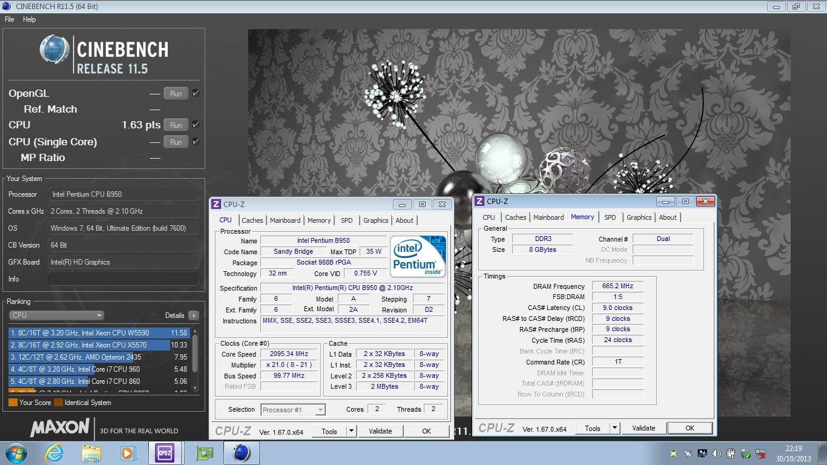The height and width of the screenshot is (465, 827).
Task: Click the Processor field Intel Pentium CPU B950
Action: pos(123,194)
